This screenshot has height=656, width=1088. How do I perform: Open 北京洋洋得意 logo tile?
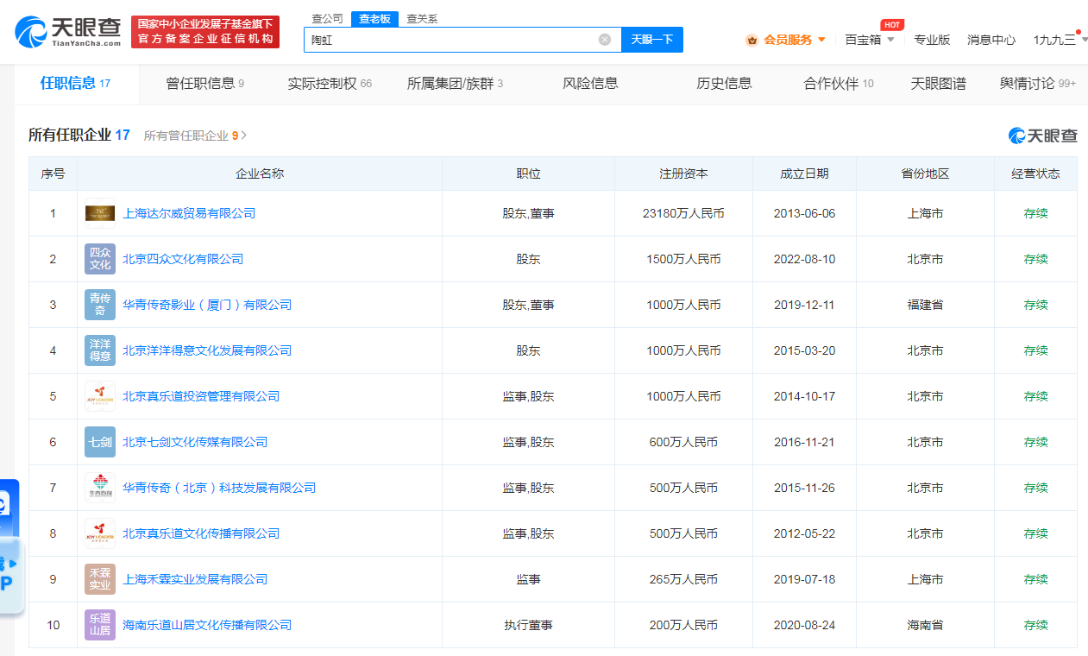(100, 350)
